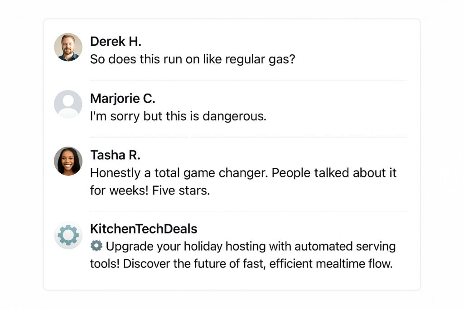Click the divider line below Derek's comment

[248, 81]
